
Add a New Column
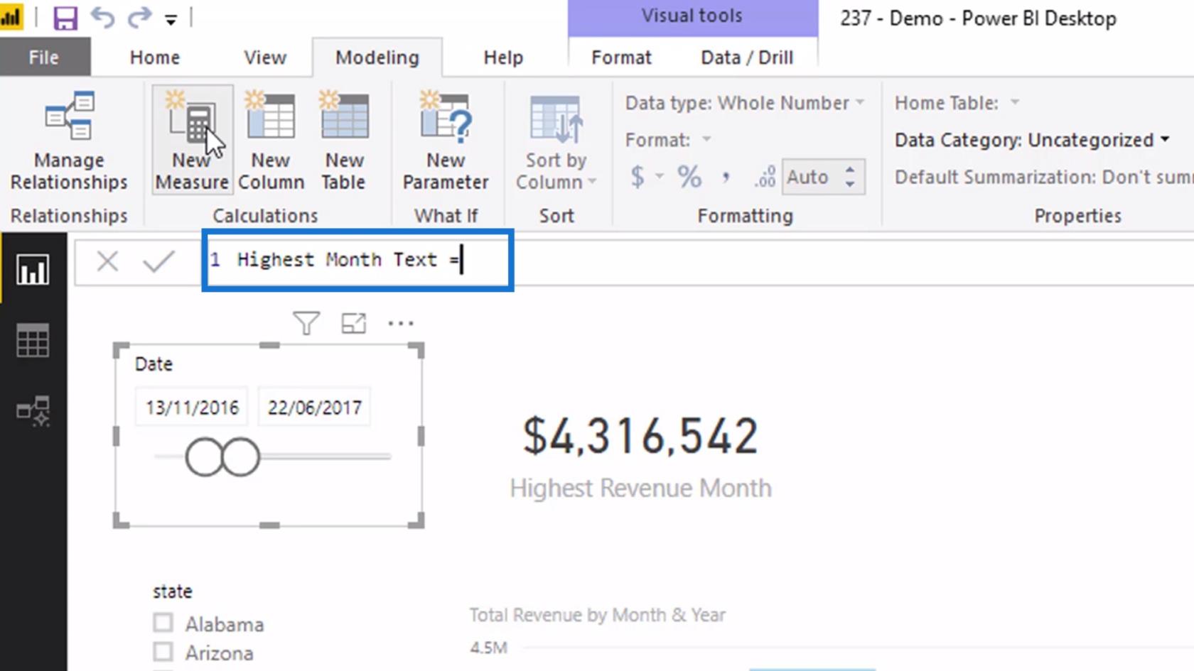pos(271,141)
